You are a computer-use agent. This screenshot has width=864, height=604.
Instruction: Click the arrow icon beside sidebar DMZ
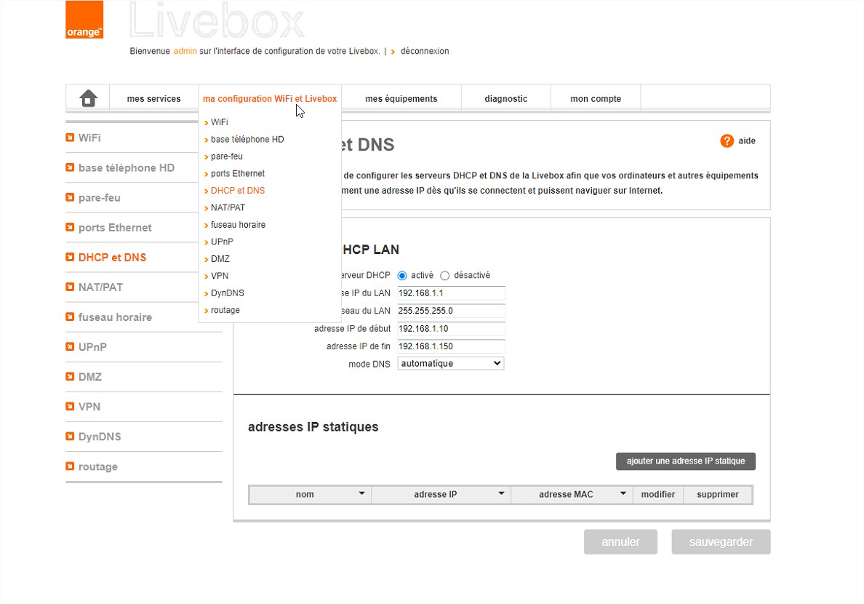[x=70, y=376]
